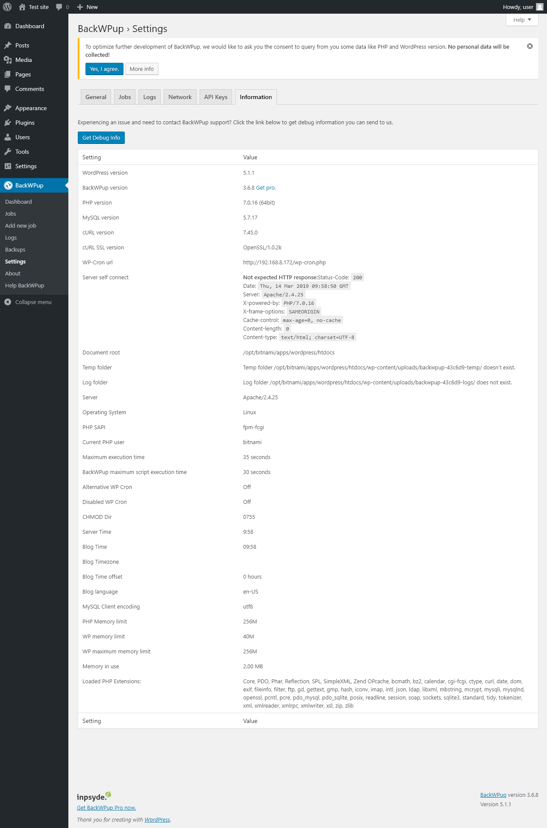Click the WordPress version value 5.1.1
Image resolution: width=547 pixels, height=828 pixels.
point(249,173)
